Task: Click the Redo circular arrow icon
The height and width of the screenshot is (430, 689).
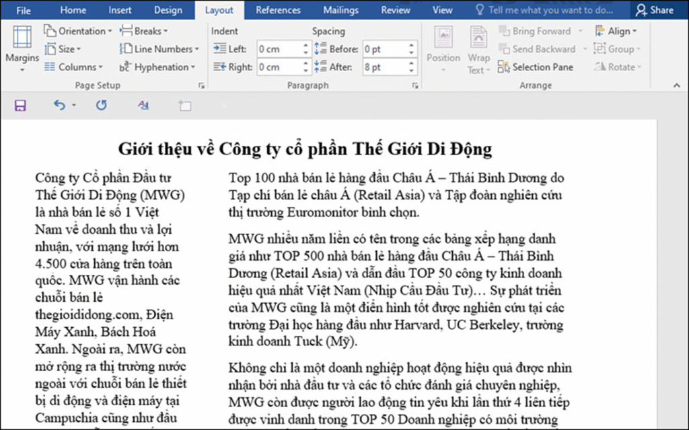Action: [102, 105]
